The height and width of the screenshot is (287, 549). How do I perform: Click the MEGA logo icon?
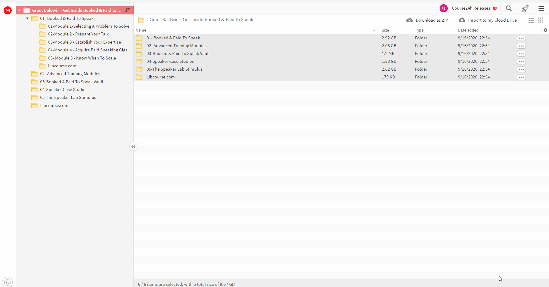click(x=8, y=11)
